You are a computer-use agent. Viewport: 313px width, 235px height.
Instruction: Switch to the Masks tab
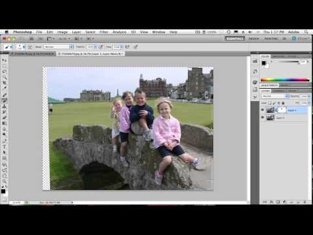(284, 86)
